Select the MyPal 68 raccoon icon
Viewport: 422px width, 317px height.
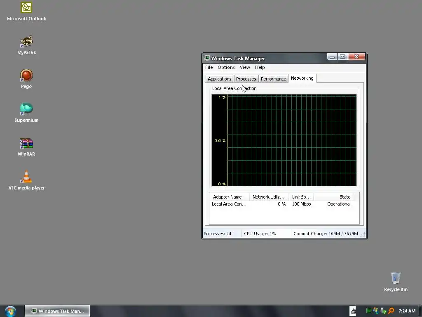pos(26,42)
